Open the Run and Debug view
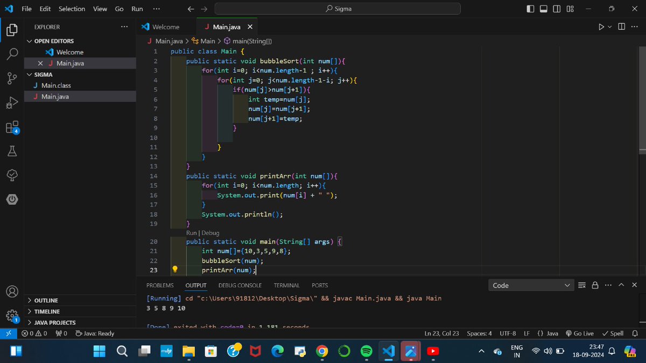The width and height of the screenshot is (646, 363). coord(12,103)
